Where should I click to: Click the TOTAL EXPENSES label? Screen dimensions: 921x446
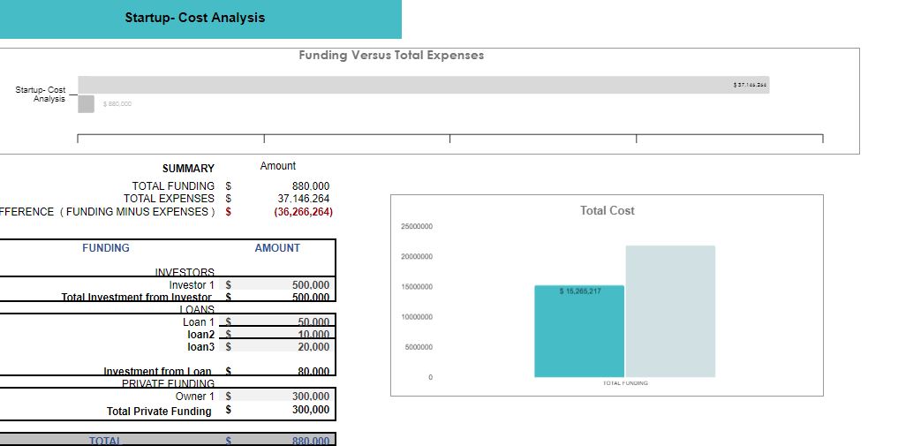pos(170,198)
